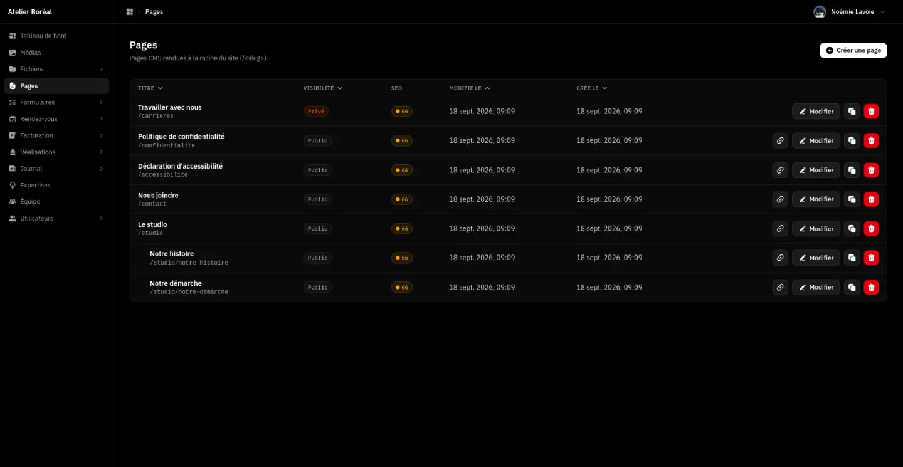Sort table by Créé le column
This screenshot has height=467, width=903.
pos(592,88)
